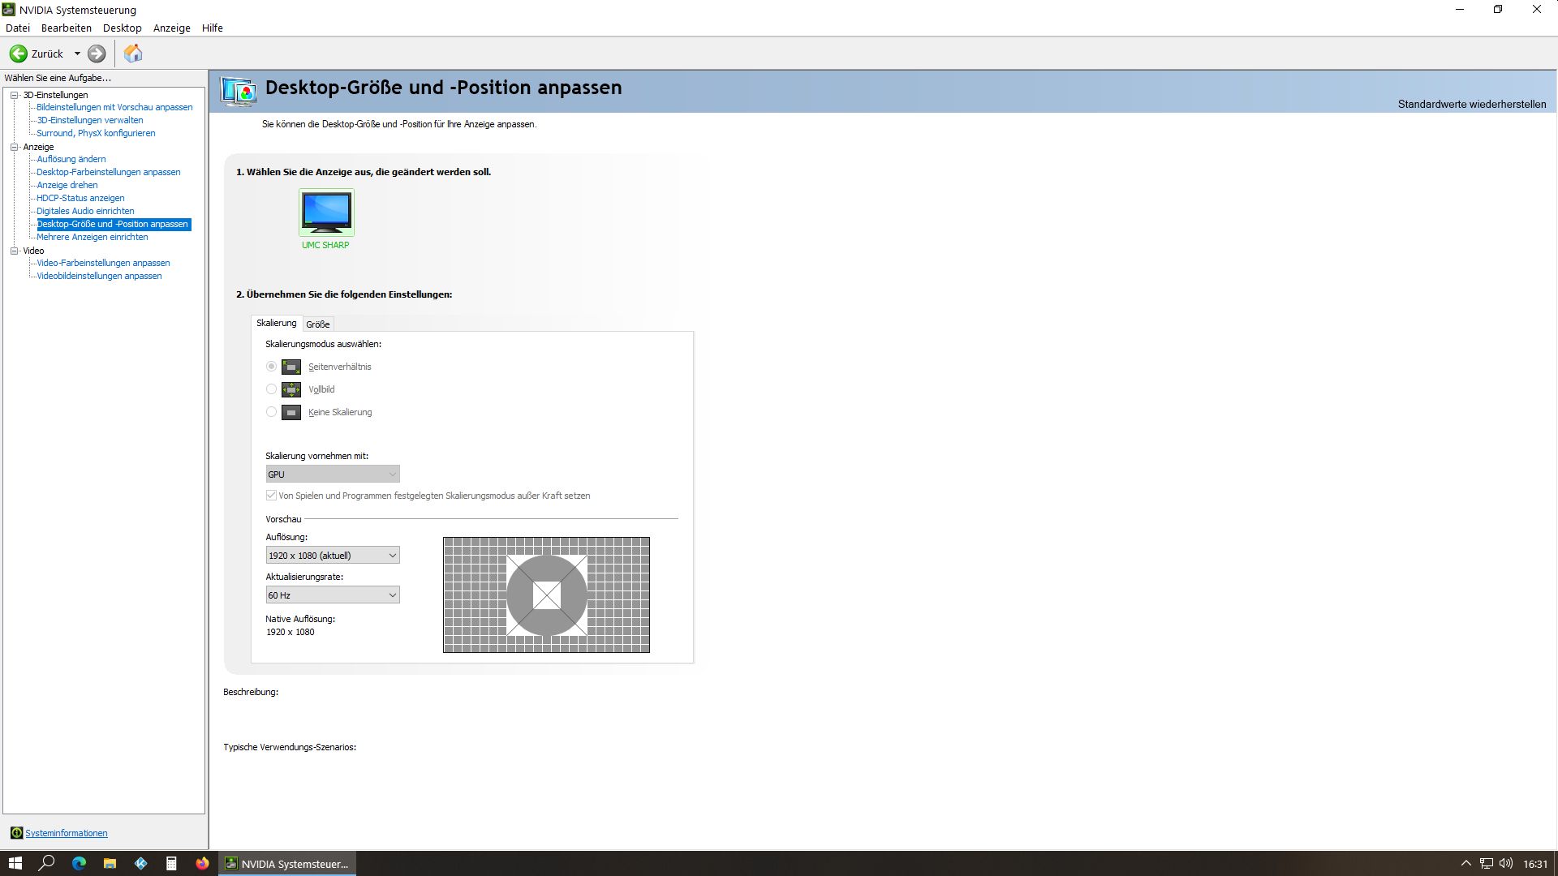Viewport: 1558px width, 876px height.
Task: Open the Aktualisierungsrate dropdown
Action: tap(333, 595)
